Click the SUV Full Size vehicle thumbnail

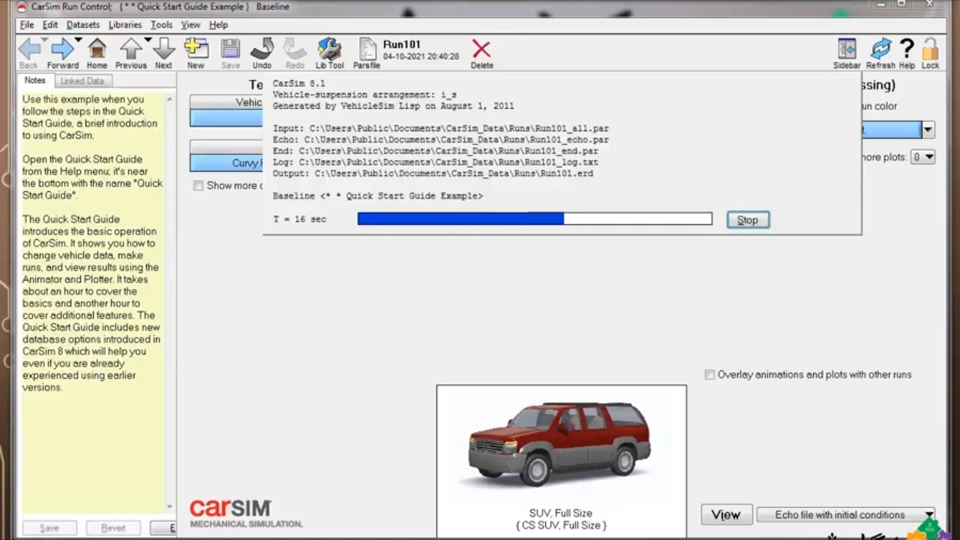561,445
